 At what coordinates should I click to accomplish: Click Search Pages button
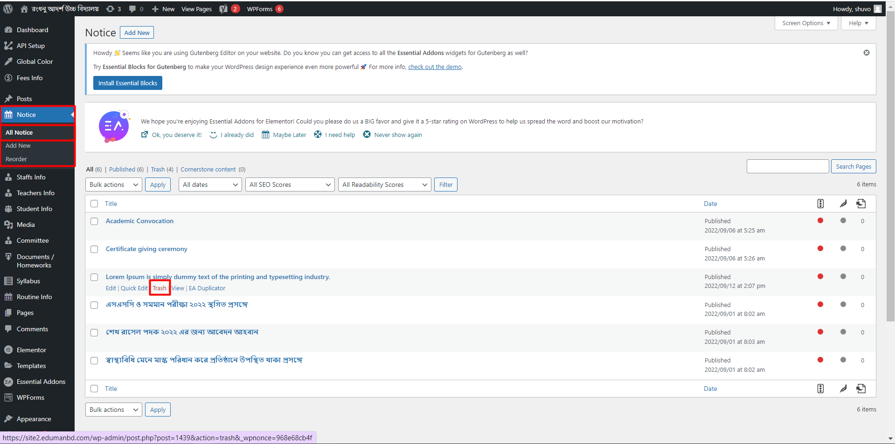tap(853, 166)
